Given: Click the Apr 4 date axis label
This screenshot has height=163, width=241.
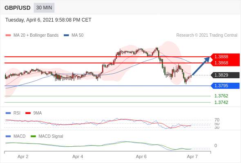Looking at the screenshot, I should click(78, 156).
